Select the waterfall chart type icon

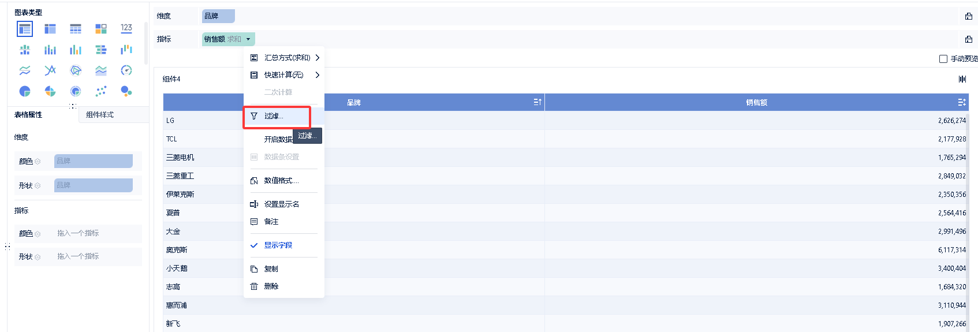point(126,50)
